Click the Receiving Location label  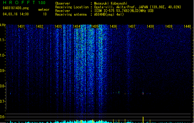72,7
